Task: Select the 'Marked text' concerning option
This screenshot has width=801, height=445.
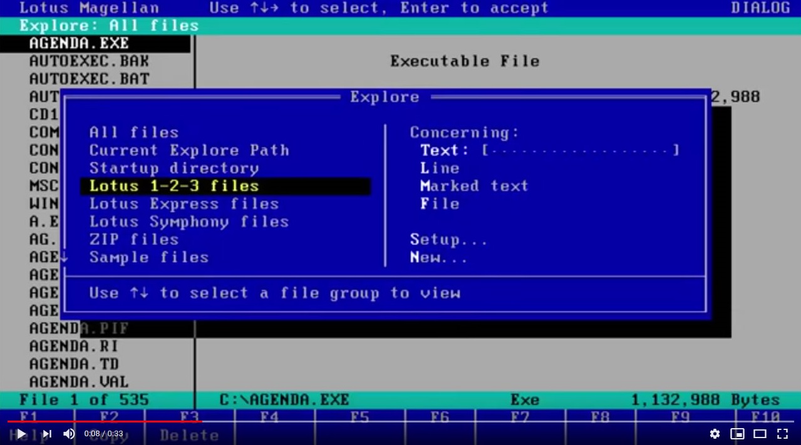Action: pyautogui.click(x=474, y=186)
